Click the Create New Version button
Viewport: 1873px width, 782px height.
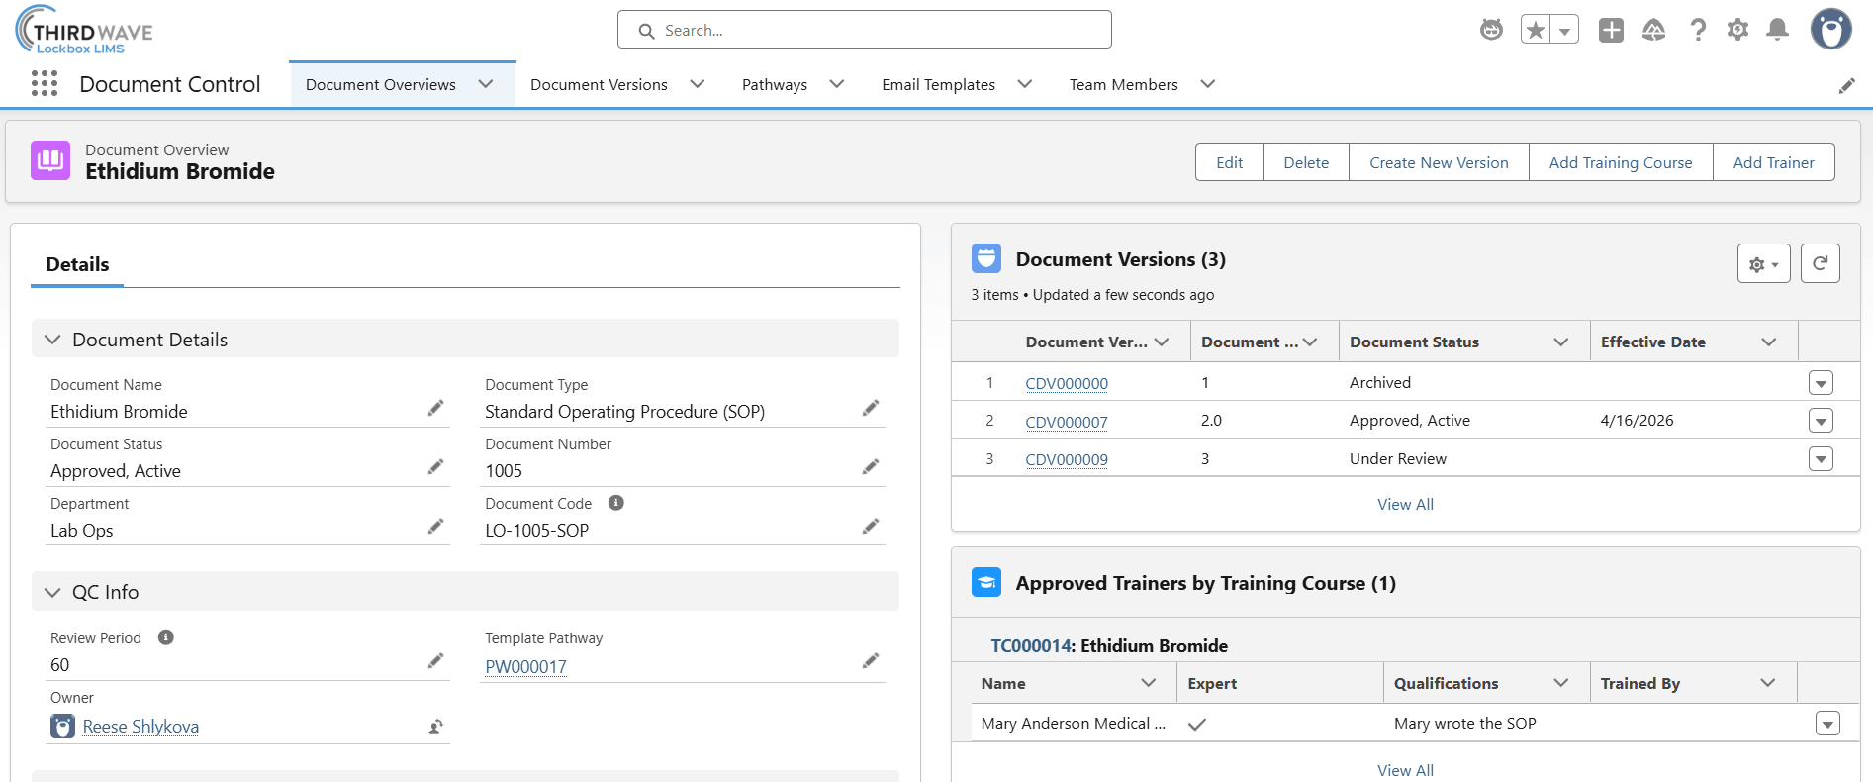(1439, 162)
